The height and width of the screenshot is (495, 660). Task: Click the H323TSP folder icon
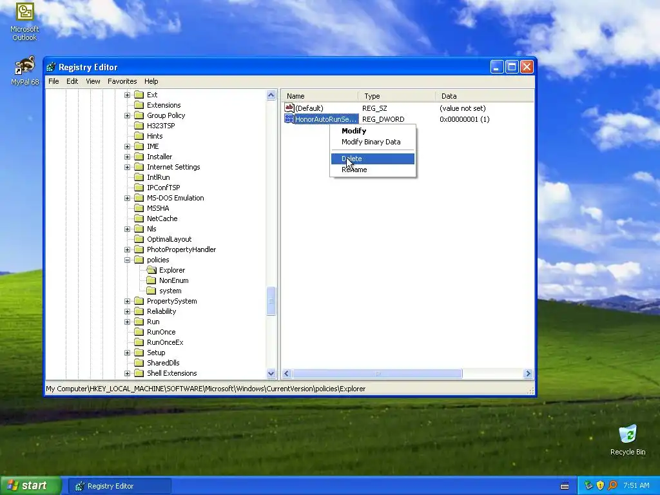click(139, 126)
